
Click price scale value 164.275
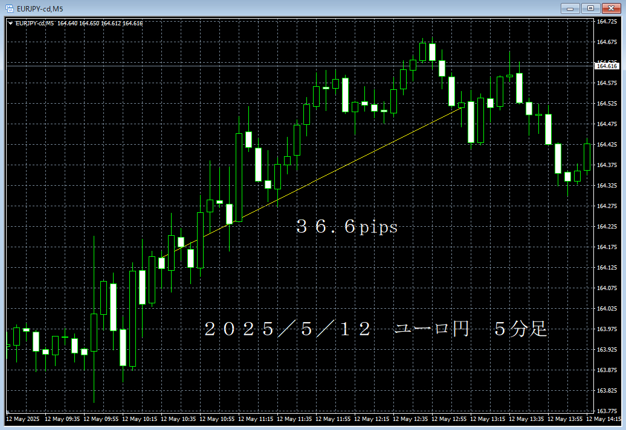point(607,206)
